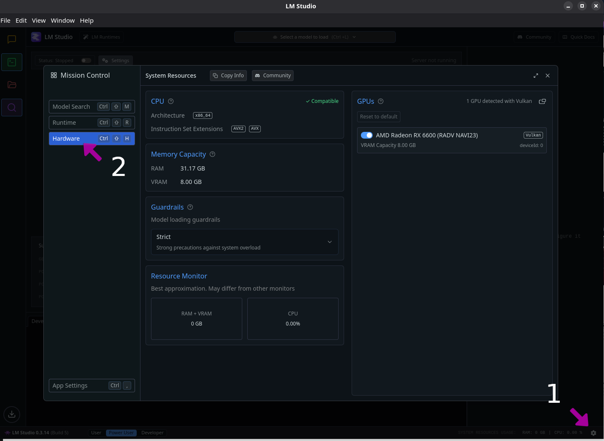
Task: Click '1 GPU detected with Vulkan' text
Action: 499,101
